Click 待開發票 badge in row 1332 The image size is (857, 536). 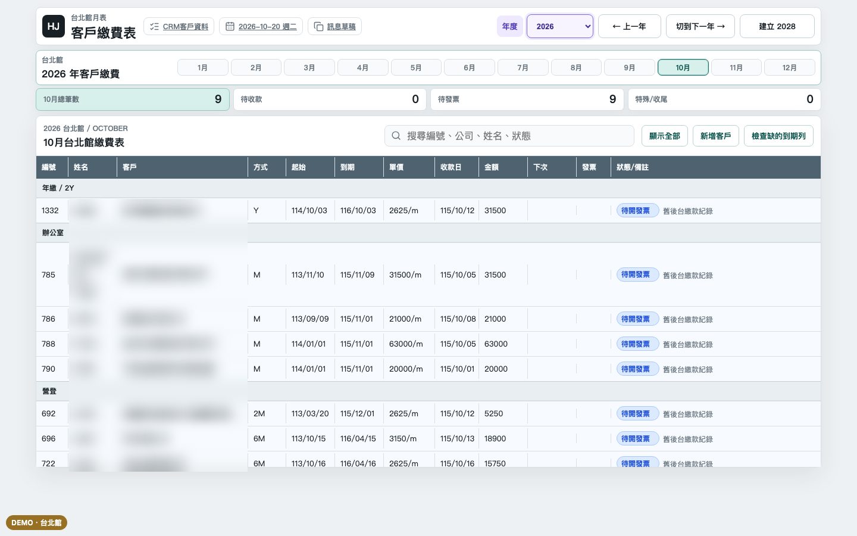[637, 211]
